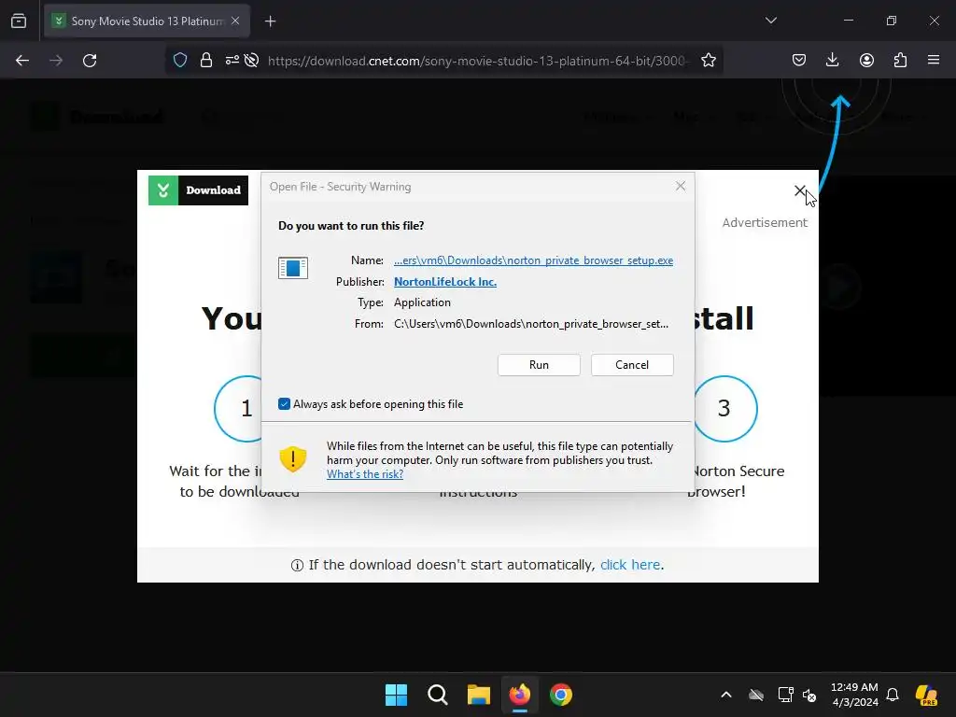Open the tracking protection shield
This screenshot has width=956, height=717.
click(x=180, y=61)
